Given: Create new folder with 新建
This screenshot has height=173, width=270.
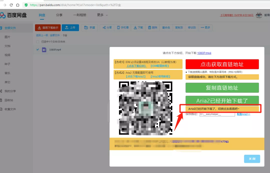Looking at the screenshot, I should [x=89, y=27].
